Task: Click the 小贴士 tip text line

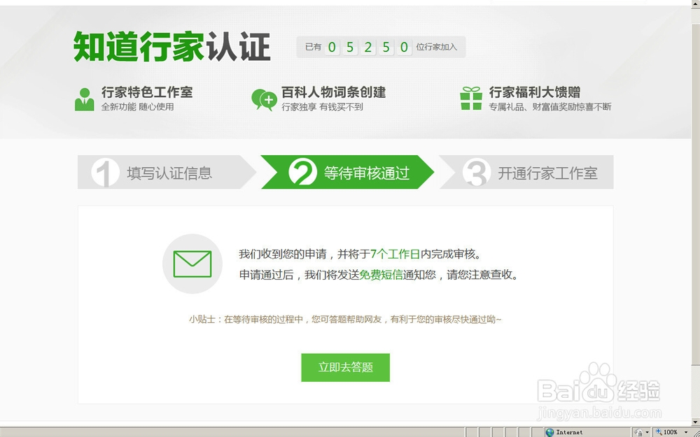Action: pyautogui.click(x=345, y=320)
